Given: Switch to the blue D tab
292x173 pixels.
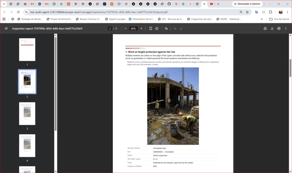Looking at the screenshot, I should coord(39,4).
